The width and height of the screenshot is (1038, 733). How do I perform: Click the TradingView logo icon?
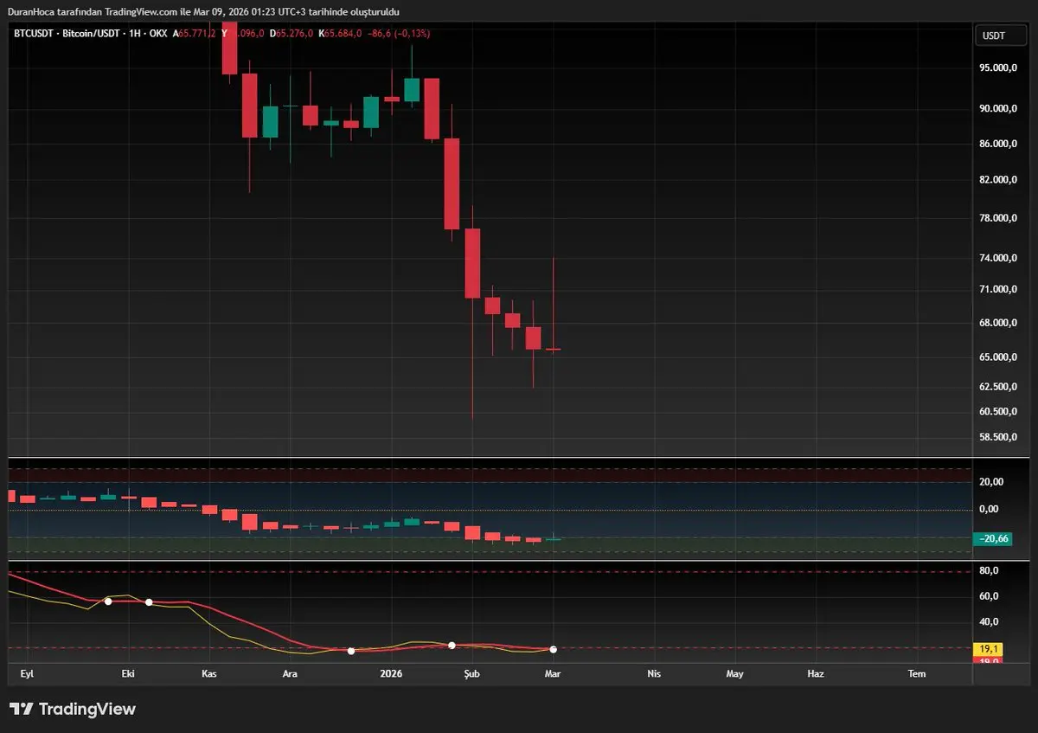[x=22, y=709]
